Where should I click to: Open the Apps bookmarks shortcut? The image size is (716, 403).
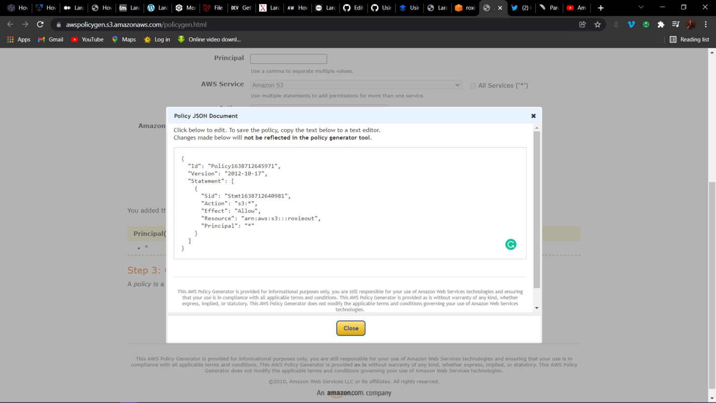coord(19,39)
